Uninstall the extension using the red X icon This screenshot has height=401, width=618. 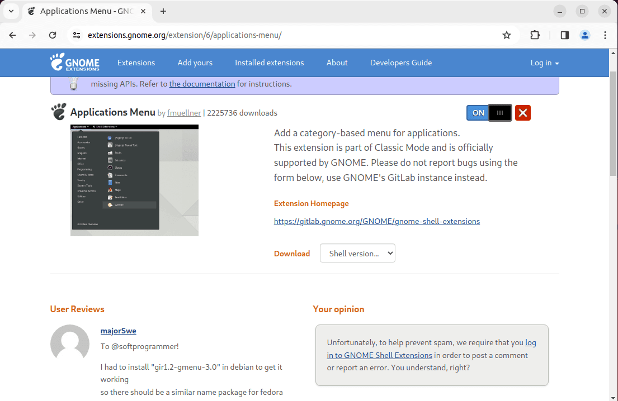click(522, 112)
